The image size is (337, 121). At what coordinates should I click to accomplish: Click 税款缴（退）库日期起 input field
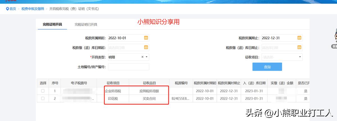coord(128,48)
